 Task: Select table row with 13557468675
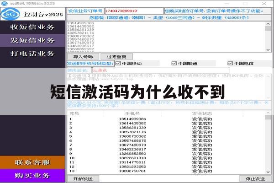pos(166,141)
